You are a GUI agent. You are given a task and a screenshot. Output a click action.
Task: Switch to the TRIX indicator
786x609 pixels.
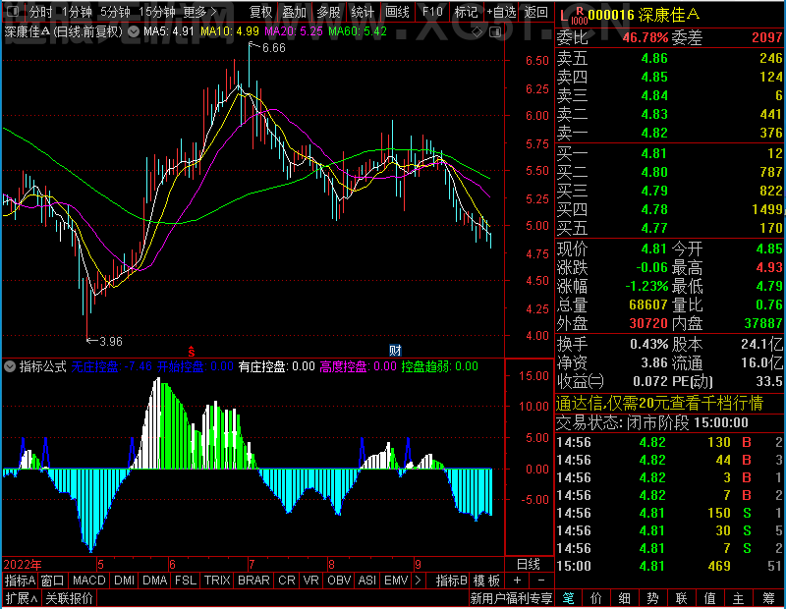click(217, 581)
